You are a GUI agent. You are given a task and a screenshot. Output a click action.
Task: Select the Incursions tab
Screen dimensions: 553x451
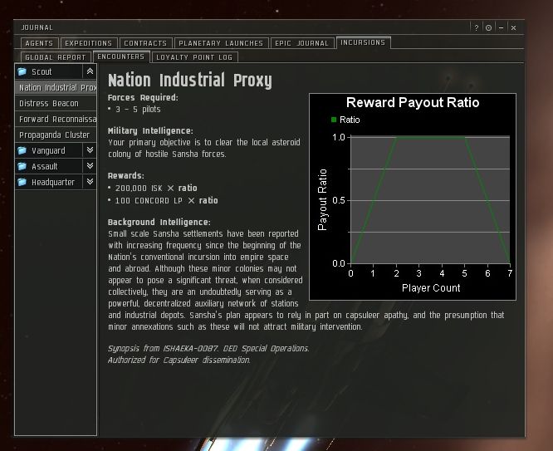point(363,42)
